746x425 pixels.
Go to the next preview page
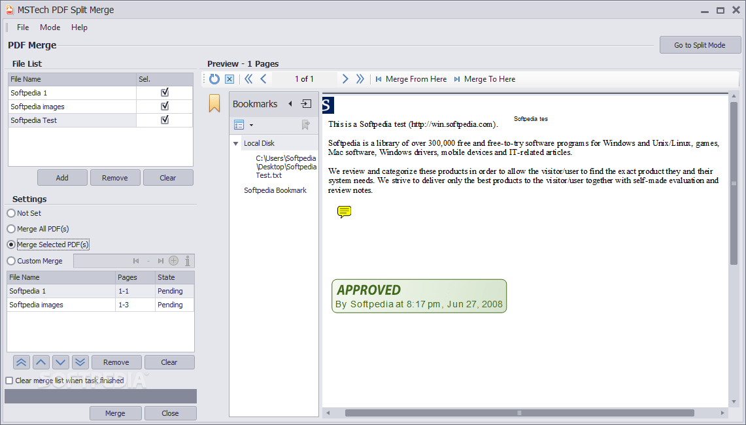click(x=345, y=79)
